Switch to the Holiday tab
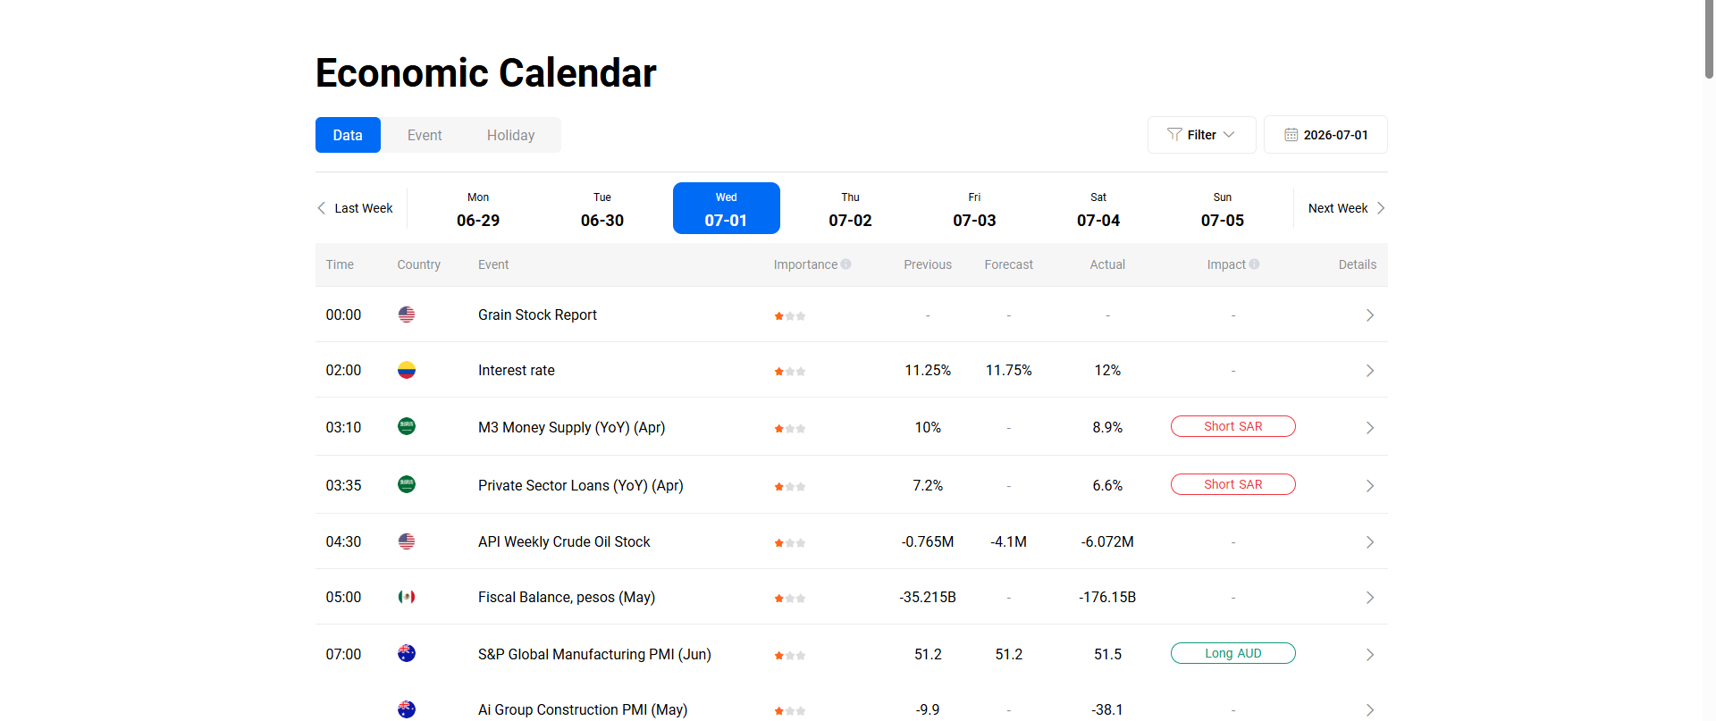 point(510,135)
